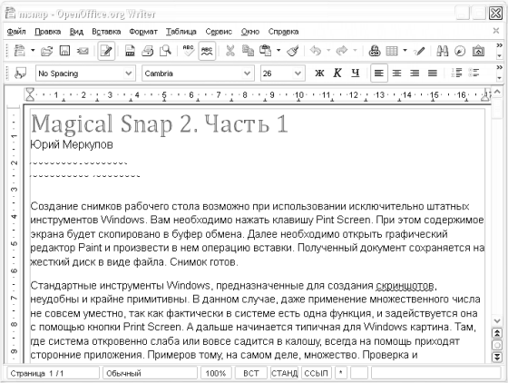Open Styles and Formatting icon
Viewport: 508px width, 383px height.
(20, 74)
